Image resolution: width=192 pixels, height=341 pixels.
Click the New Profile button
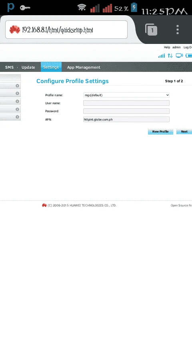tap(160, 132)
